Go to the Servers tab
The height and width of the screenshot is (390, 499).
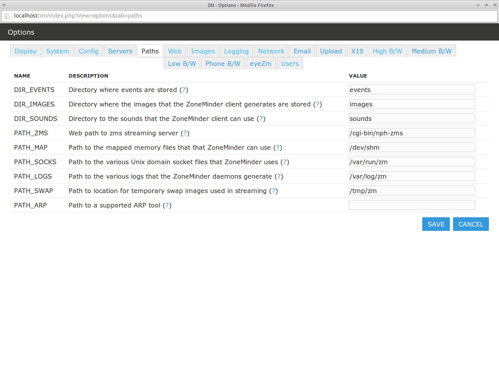point(120,51)
